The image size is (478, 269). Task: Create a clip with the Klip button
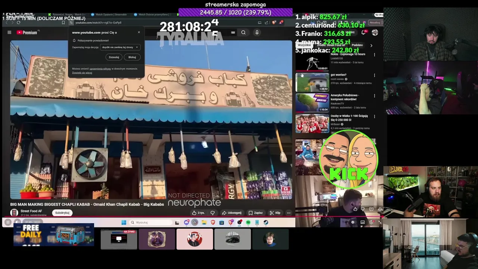click(x=275, y=213)
